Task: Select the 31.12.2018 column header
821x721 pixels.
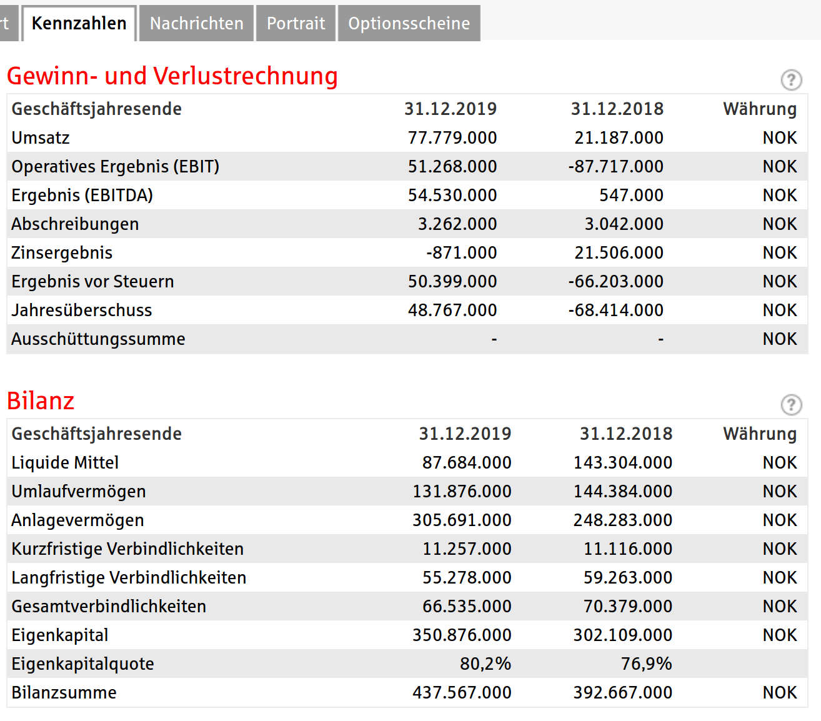Action: point(617,108)
